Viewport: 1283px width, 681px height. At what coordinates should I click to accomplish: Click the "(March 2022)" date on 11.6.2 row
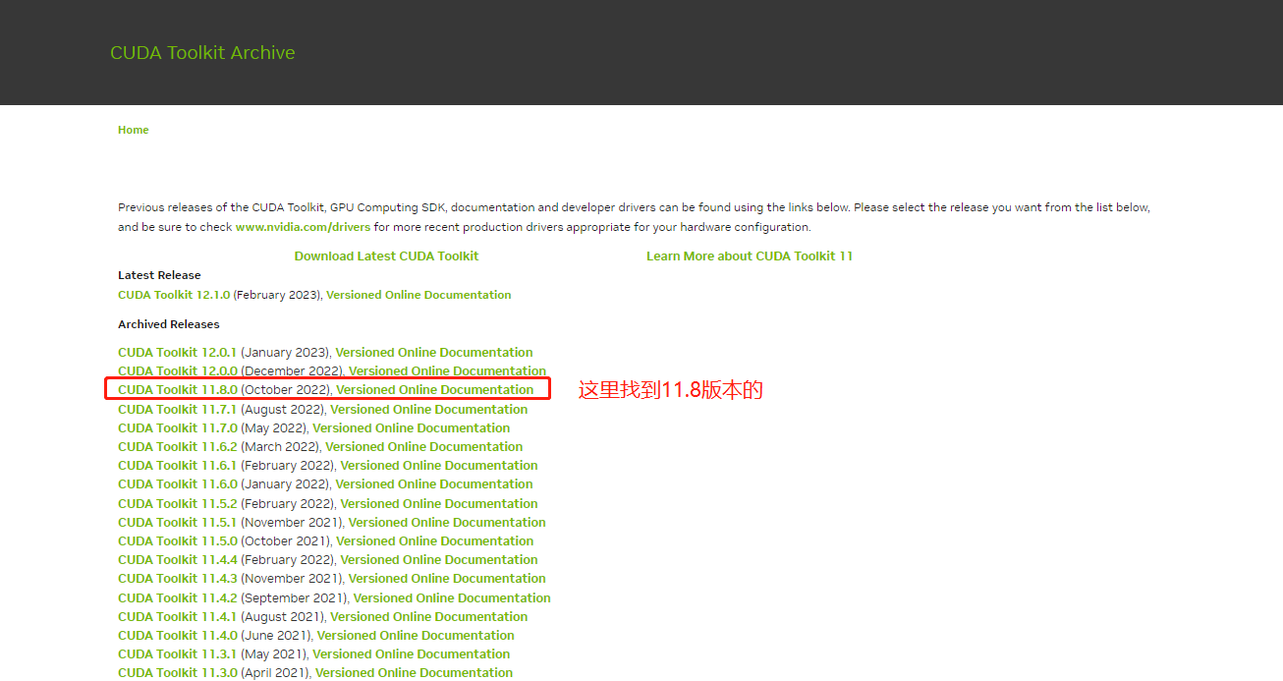[x=281, y=447]
